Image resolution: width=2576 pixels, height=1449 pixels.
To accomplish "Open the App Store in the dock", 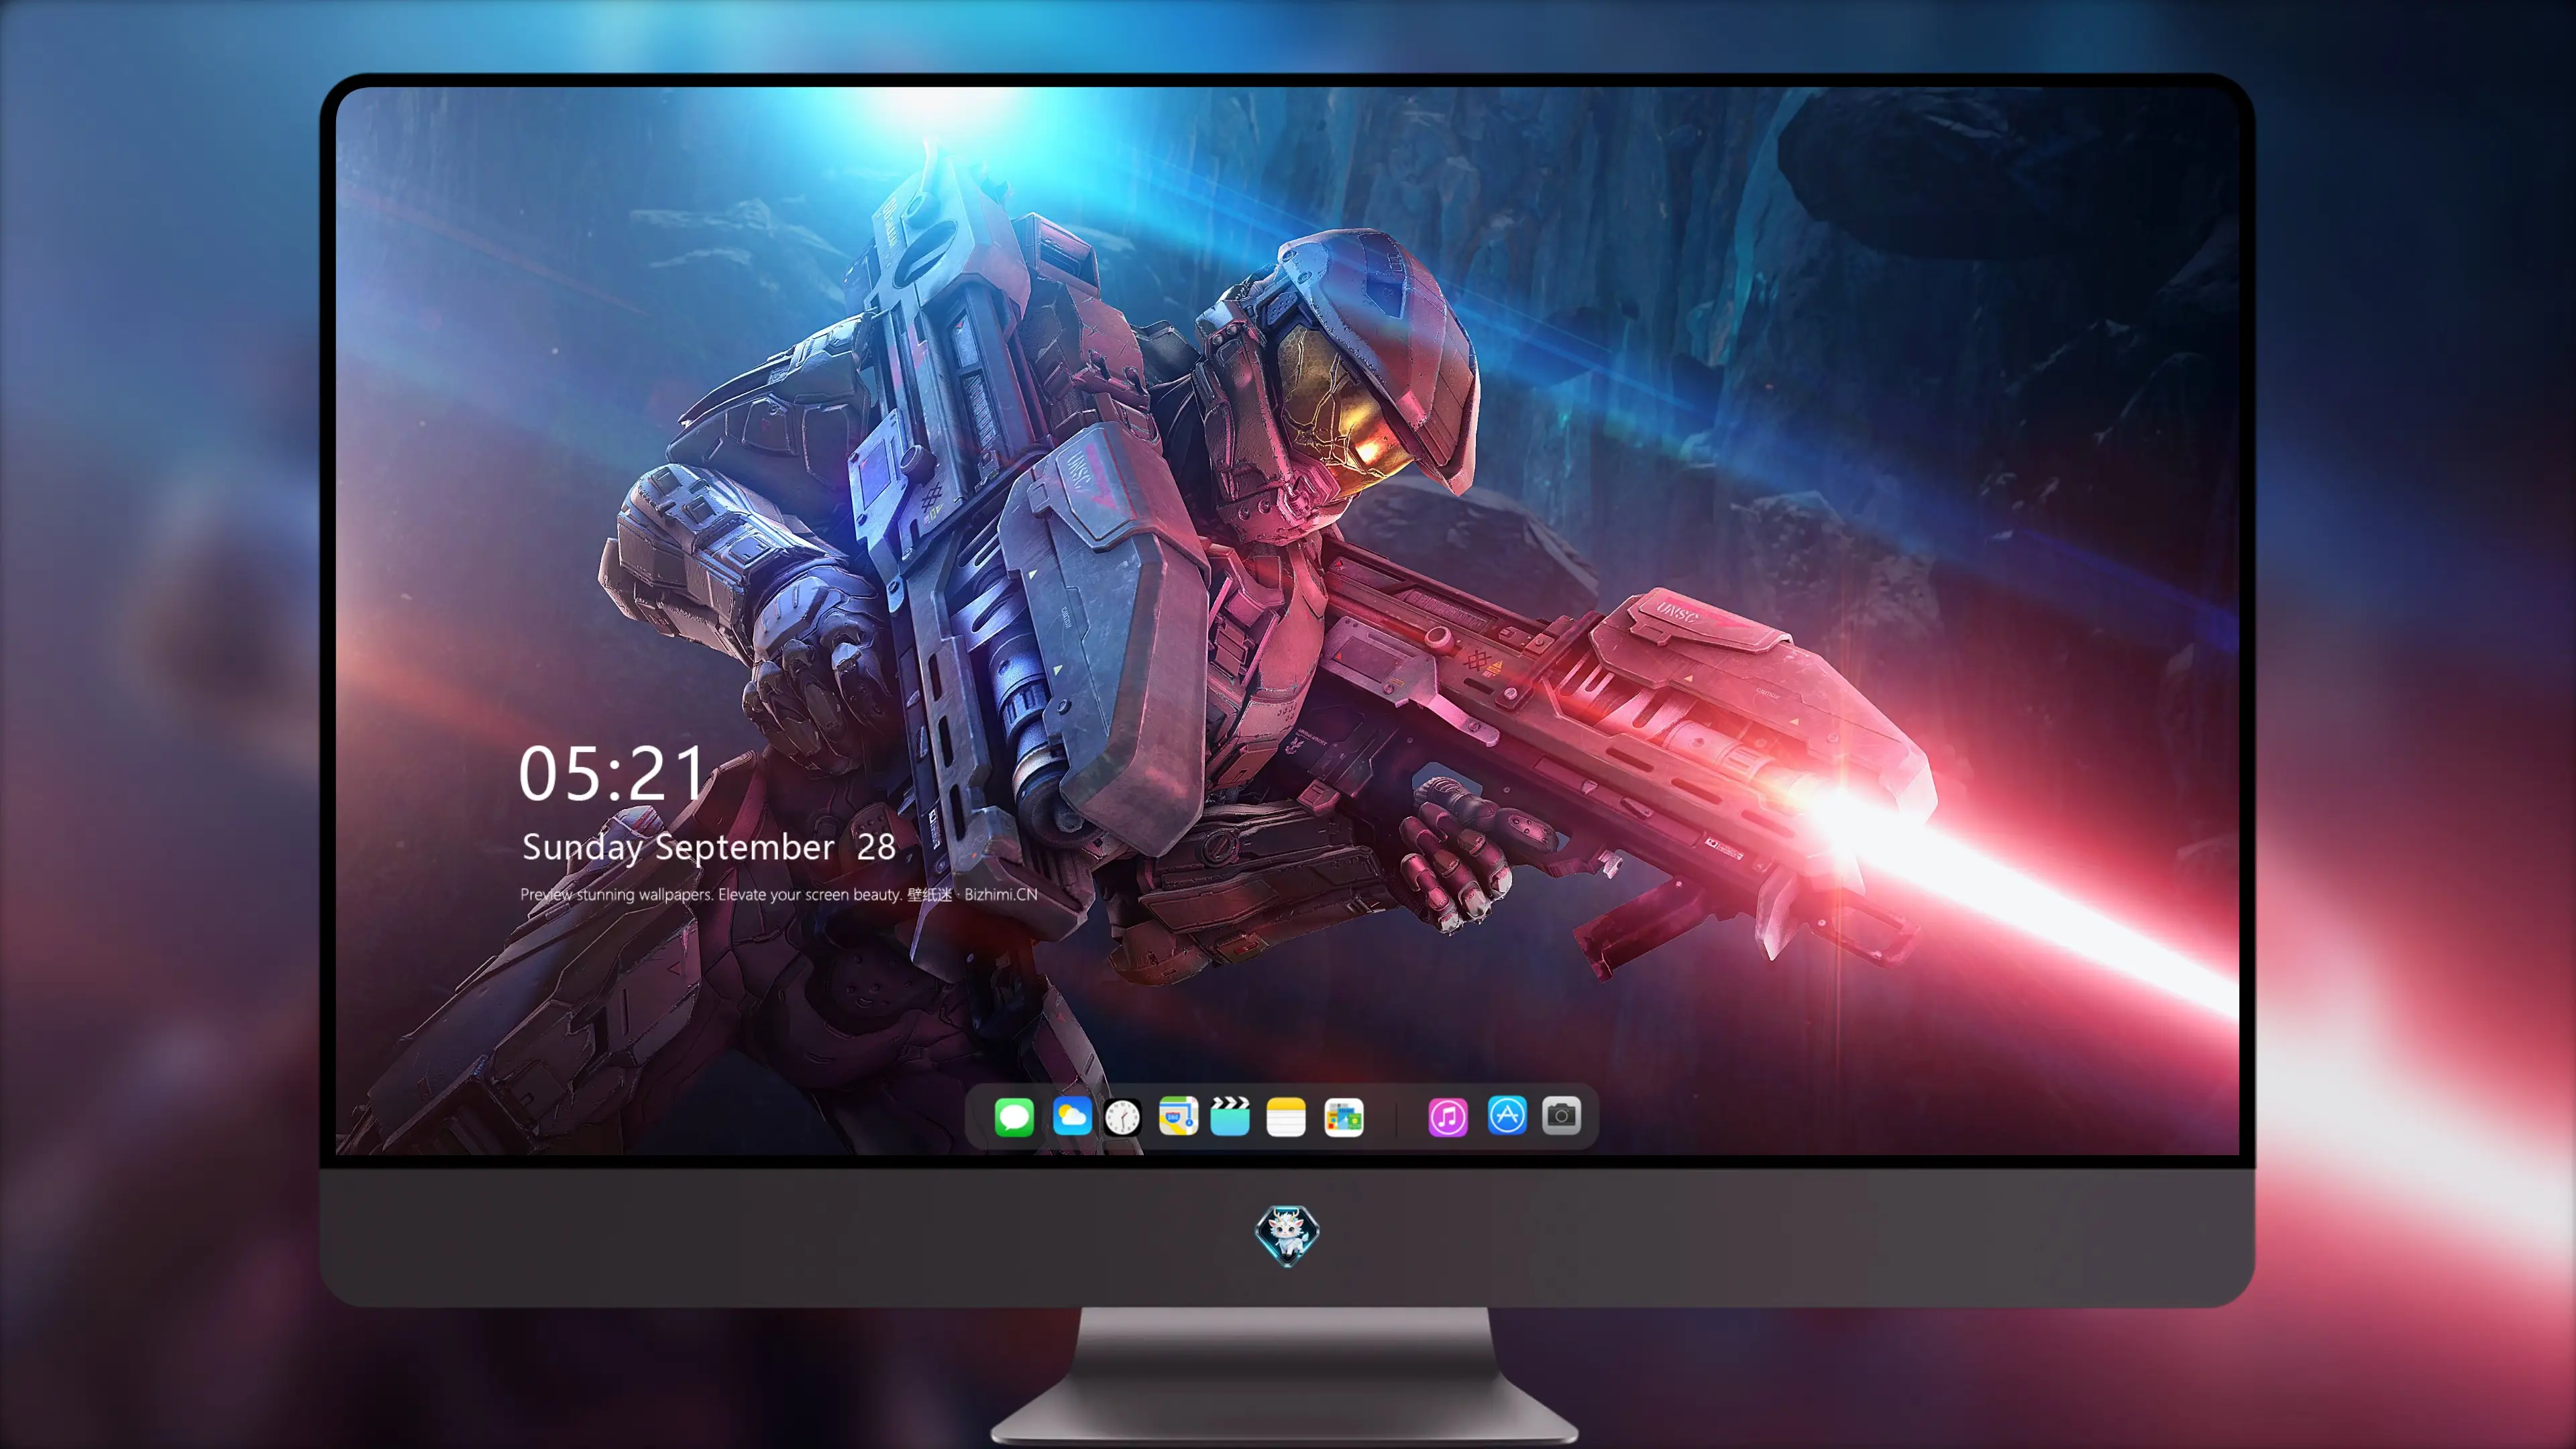I will 1507,1116.
